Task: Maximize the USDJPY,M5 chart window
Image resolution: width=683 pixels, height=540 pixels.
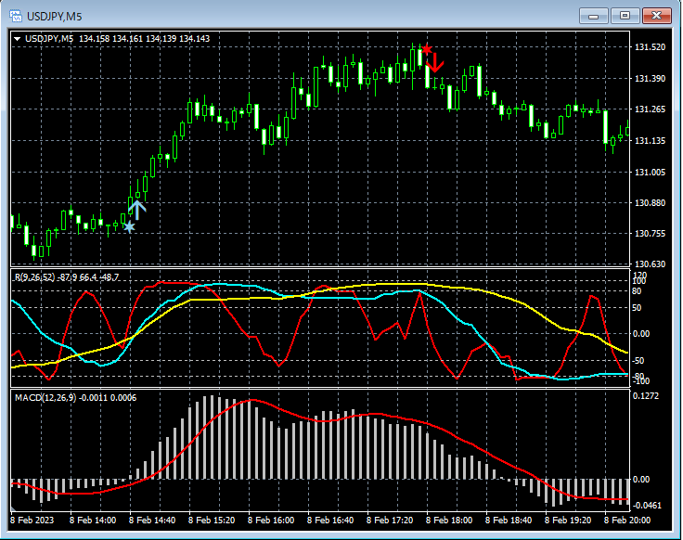Action: [x=625, y=15]
